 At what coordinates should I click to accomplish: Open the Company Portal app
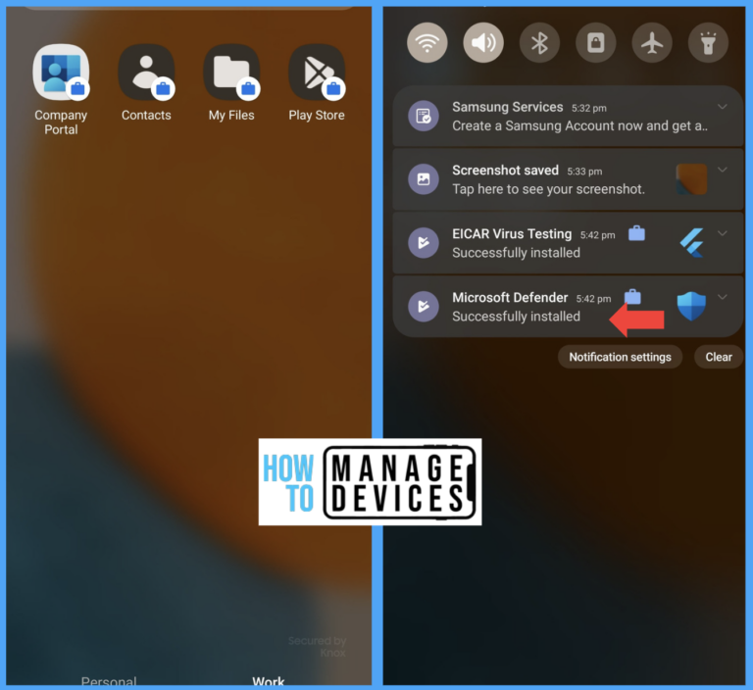[61, 73]
